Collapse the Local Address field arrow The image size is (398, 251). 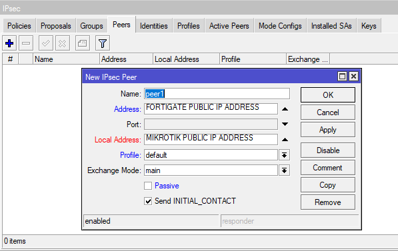pyautogui.click(x=285, y=140)
